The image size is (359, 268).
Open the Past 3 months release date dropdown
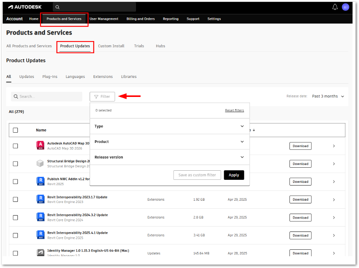328,96
